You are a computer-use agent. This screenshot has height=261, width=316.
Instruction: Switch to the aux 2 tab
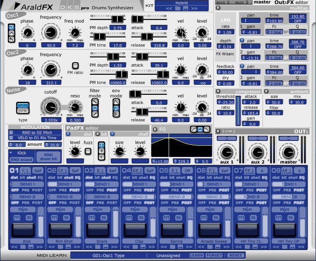pyautogui.click(x=241, y=2)
